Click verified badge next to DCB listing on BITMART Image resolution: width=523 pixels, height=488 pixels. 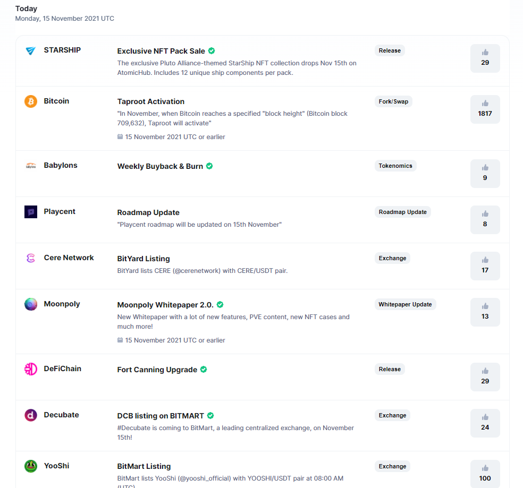point(210,416)
